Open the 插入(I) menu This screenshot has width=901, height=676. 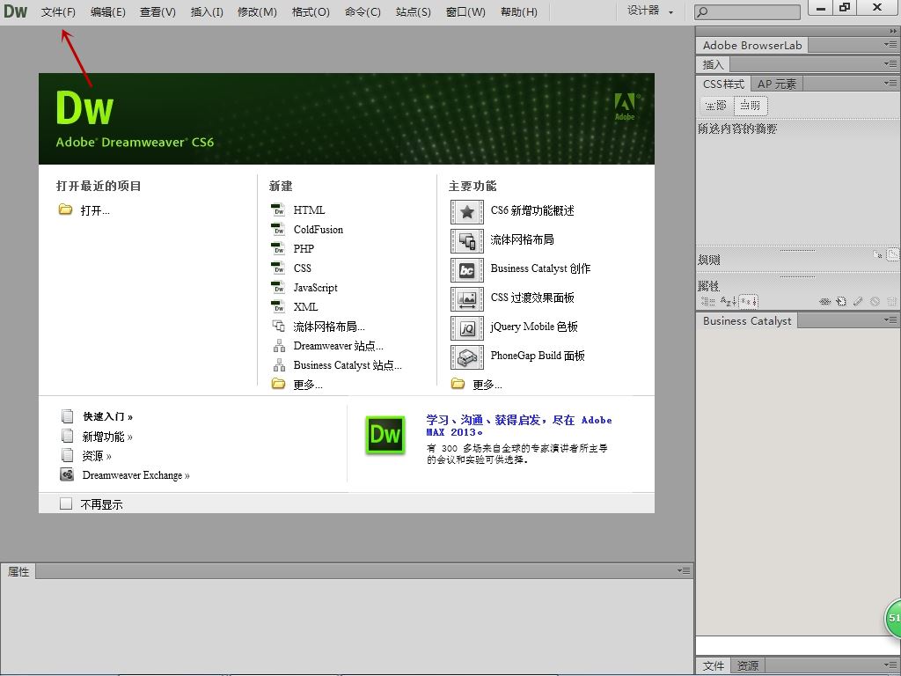pyautogui.click(x=207, y=11)
